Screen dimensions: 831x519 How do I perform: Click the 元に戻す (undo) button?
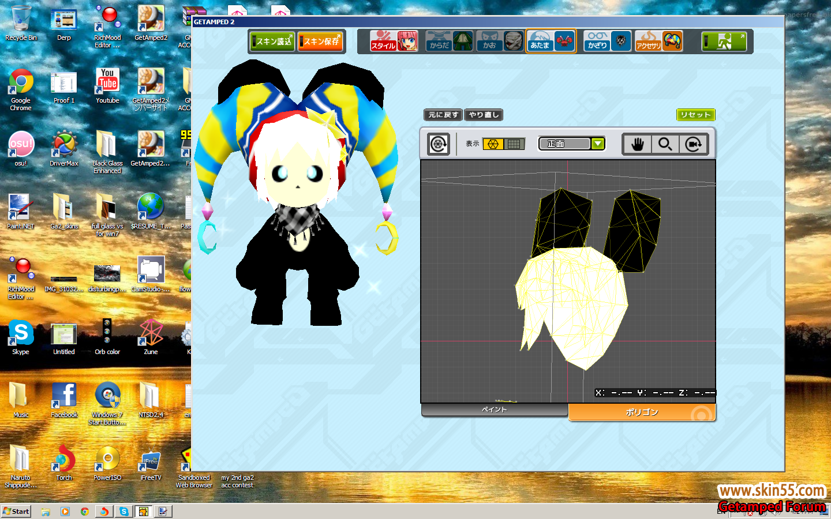443,115
